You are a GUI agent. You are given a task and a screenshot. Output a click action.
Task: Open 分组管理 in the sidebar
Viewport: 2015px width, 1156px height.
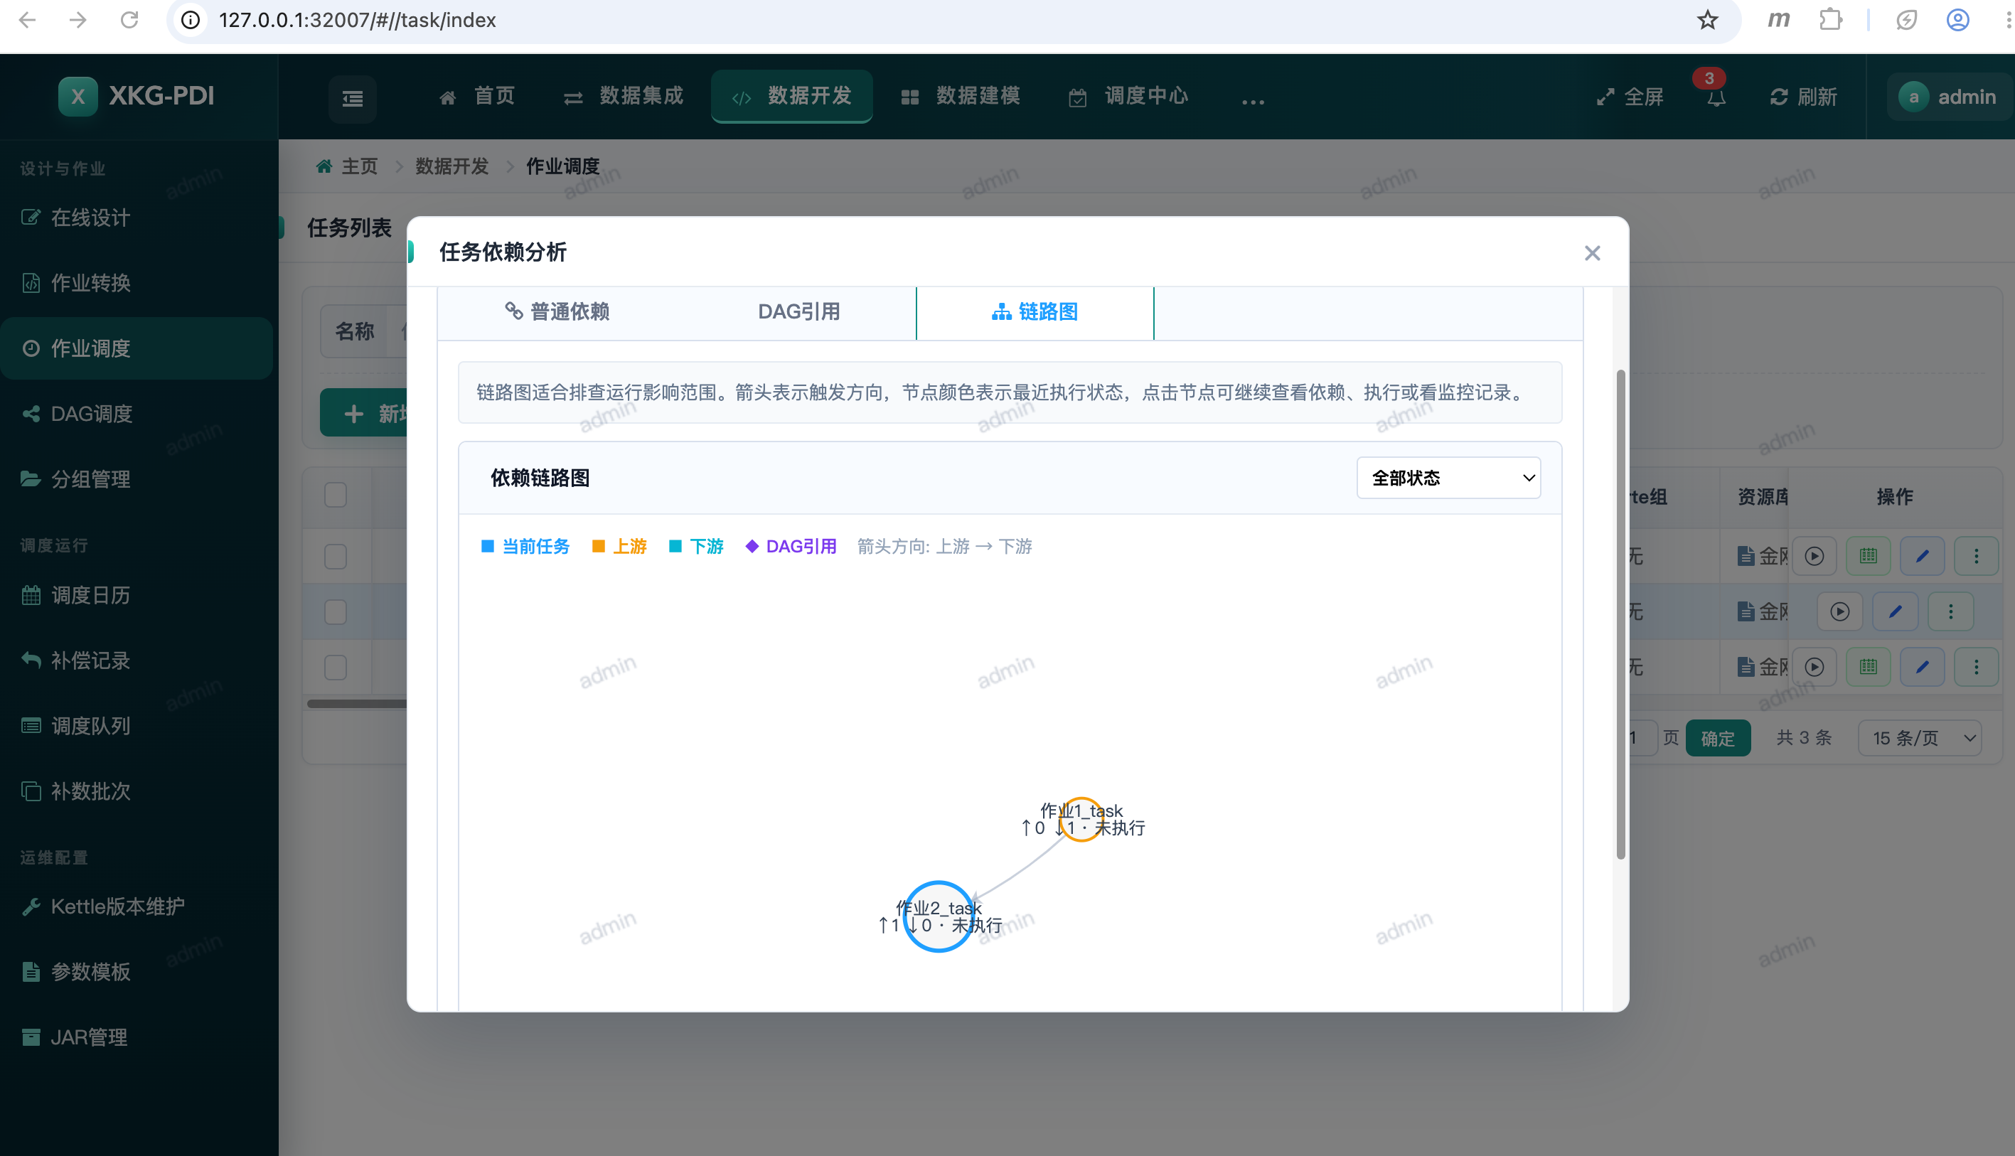click(137, 478)
